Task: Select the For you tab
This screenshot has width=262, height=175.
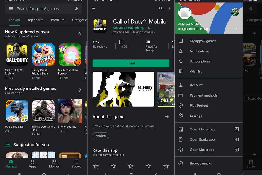Action: pos(14,20)
